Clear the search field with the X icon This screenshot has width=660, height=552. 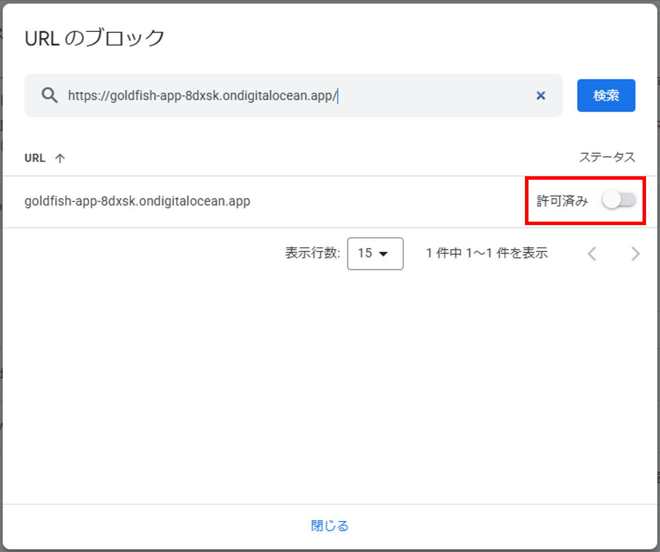[541, 95]
